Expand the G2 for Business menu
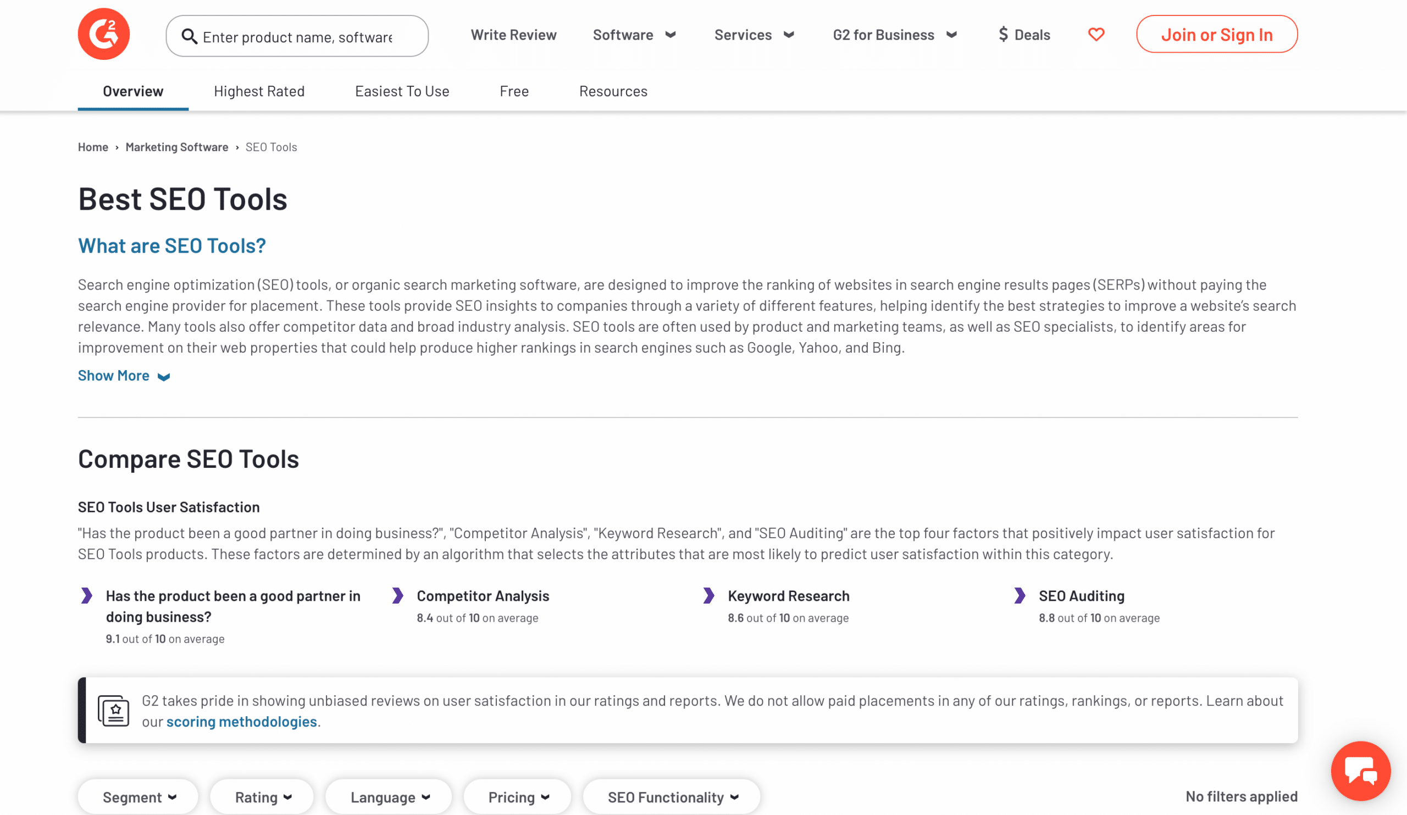The image size is (1407, 815). point(895,35)
